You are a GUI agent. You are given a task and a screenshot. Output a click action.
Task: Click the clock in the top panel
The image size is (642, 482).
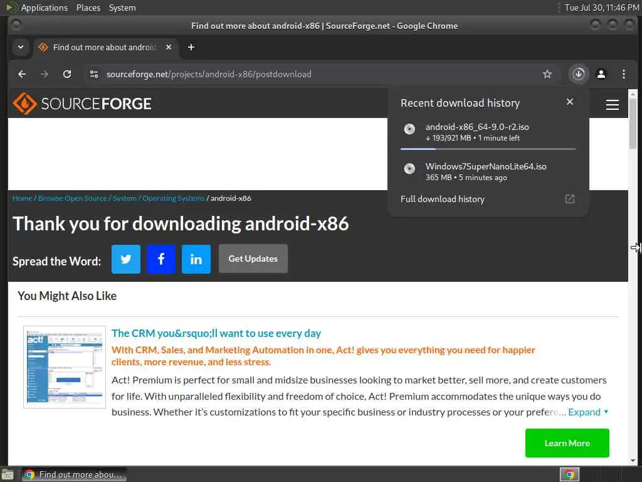(x=601, y=8)
